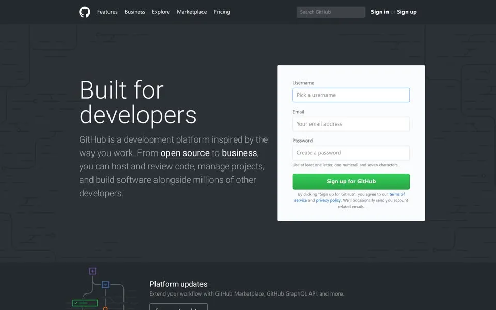Focus the Search GitHub field
Image resolution: width=496 pixels, height=310 pixels.
click(x=331, y=12)
